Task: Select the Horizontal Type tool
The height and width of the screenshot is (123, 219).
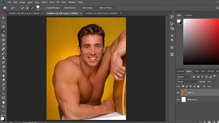Action: (3, 89)
